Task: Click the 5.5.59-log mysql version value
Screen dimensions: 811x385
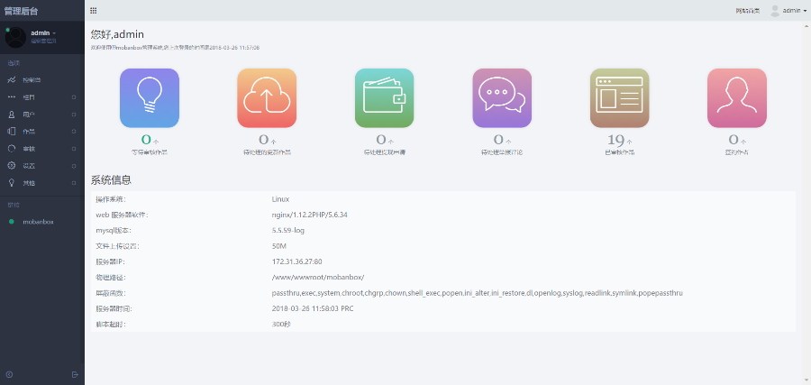Action: coord(288,230)
